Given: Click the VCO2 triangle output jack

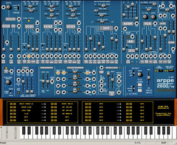Looking at the screenshot, I should [x=56, y=23].
